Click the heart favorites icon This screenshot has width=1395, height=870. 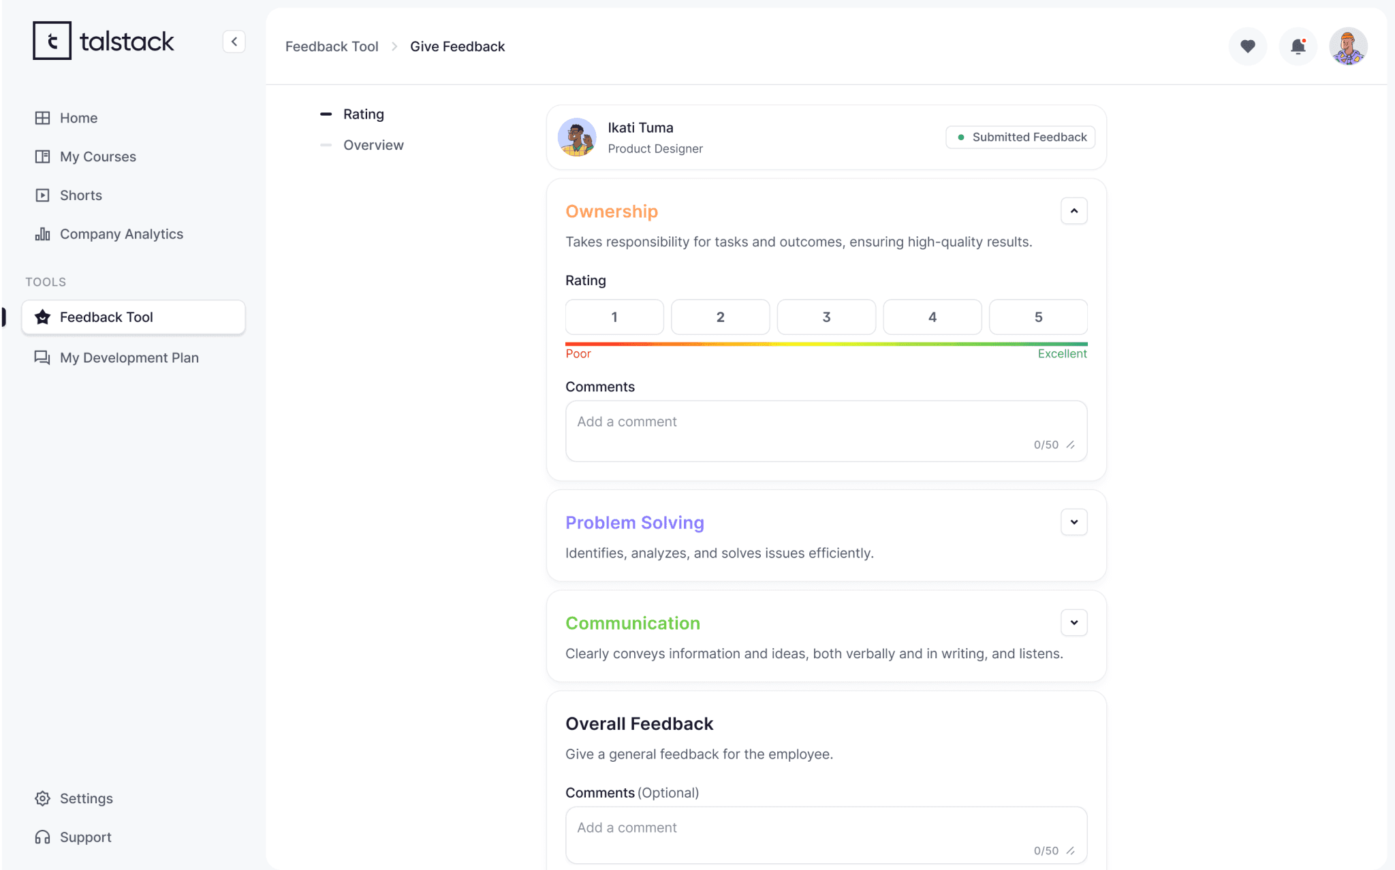tap(1247, 46)
